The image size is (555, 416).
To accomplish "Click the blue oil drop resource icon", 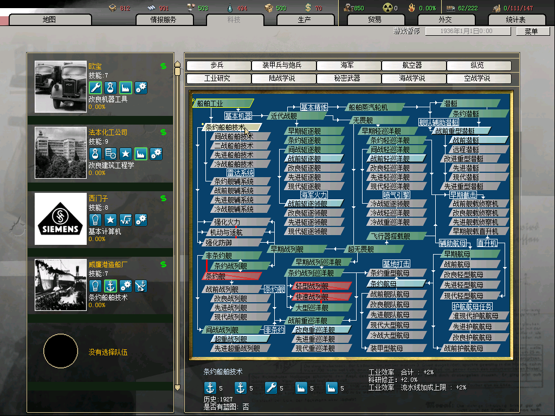I will (x=230, y=8).
